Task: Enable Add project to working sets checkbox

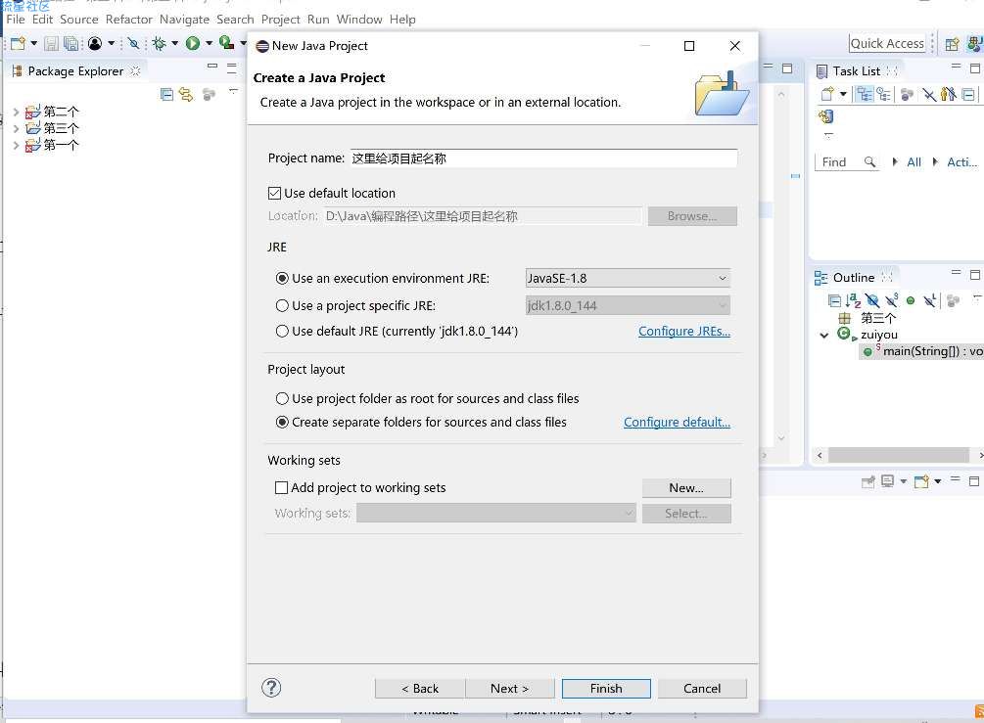Action: [282, 487]
